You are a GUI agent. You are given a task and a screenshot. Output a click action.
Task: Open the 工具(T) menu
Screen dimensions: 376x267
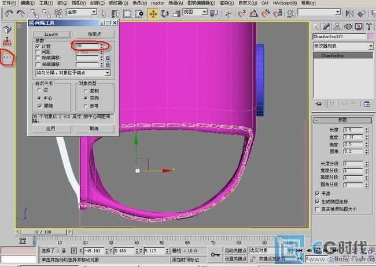point(46,3)
